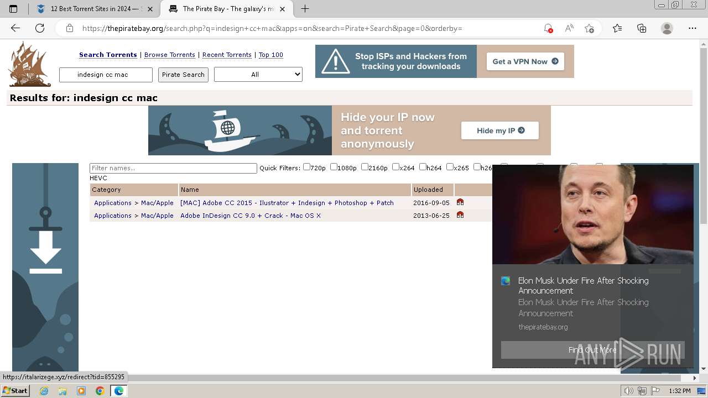Click the 2013-06-25 upload date cell
This screenshot has height=398, width=708.
(x=431, y=216)
